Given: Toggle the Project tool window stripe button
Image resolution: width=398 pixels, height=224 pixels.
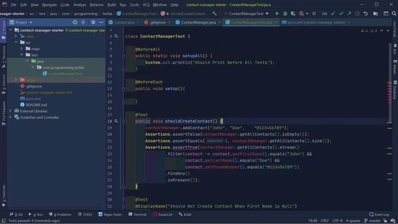Looking at the screenshot, I should 4,30.
